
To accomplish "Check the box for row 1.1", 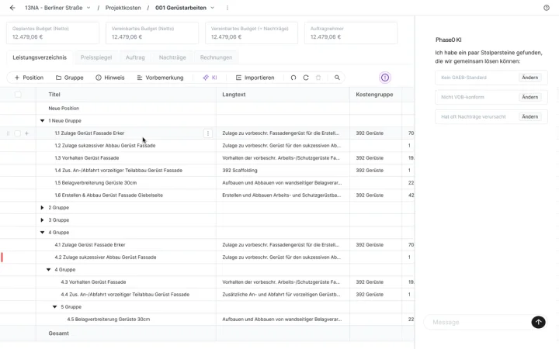I will pos(17,133).
